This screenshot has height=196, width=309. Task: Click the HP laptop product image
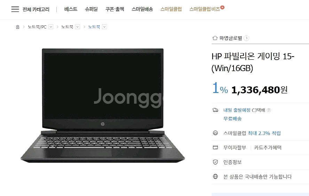pyautogui.click(x=103, y=105)
